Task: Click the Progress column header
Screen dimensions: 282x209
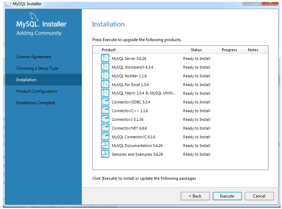Action: tap(229, 50)
